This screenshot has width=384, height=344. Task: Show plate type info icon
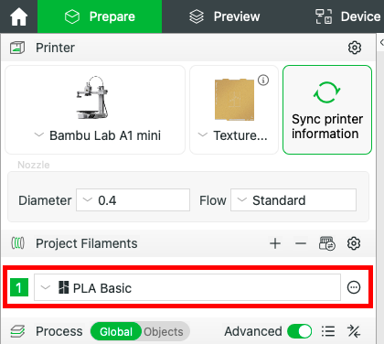[x=263, y=81]
